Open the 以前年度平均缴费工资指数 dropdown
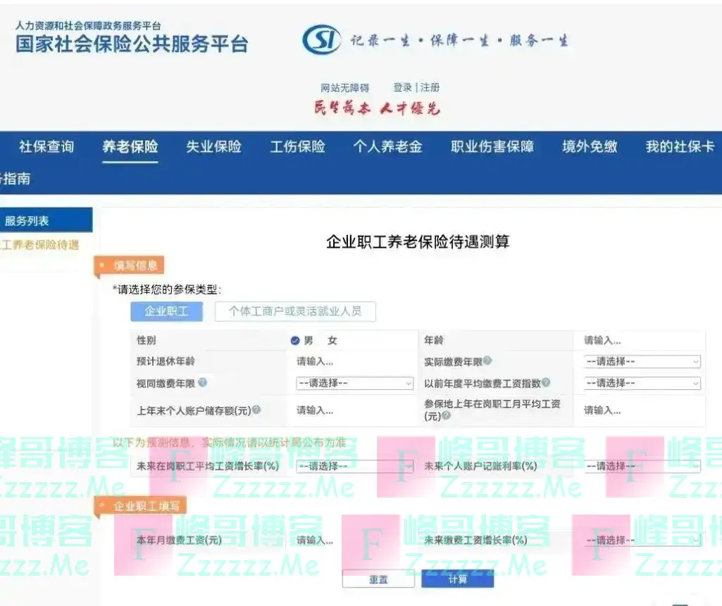 (642, 384)
